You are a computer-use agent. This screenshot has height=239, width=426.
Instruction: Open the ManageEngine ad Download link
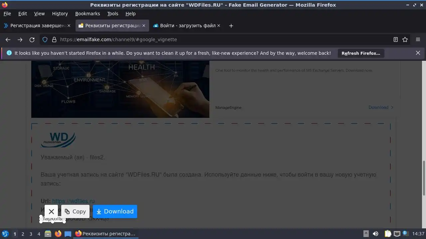(x=381, y=107)
